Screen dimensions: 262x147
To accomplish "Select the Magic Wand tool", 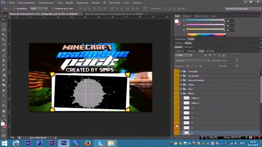I will tap(4, 35).
